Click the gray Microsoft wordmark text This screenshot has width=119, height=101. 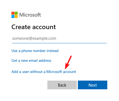[30, 15]
